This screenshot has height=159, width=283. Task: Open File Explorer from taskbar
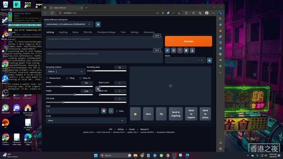click(135, 155)
